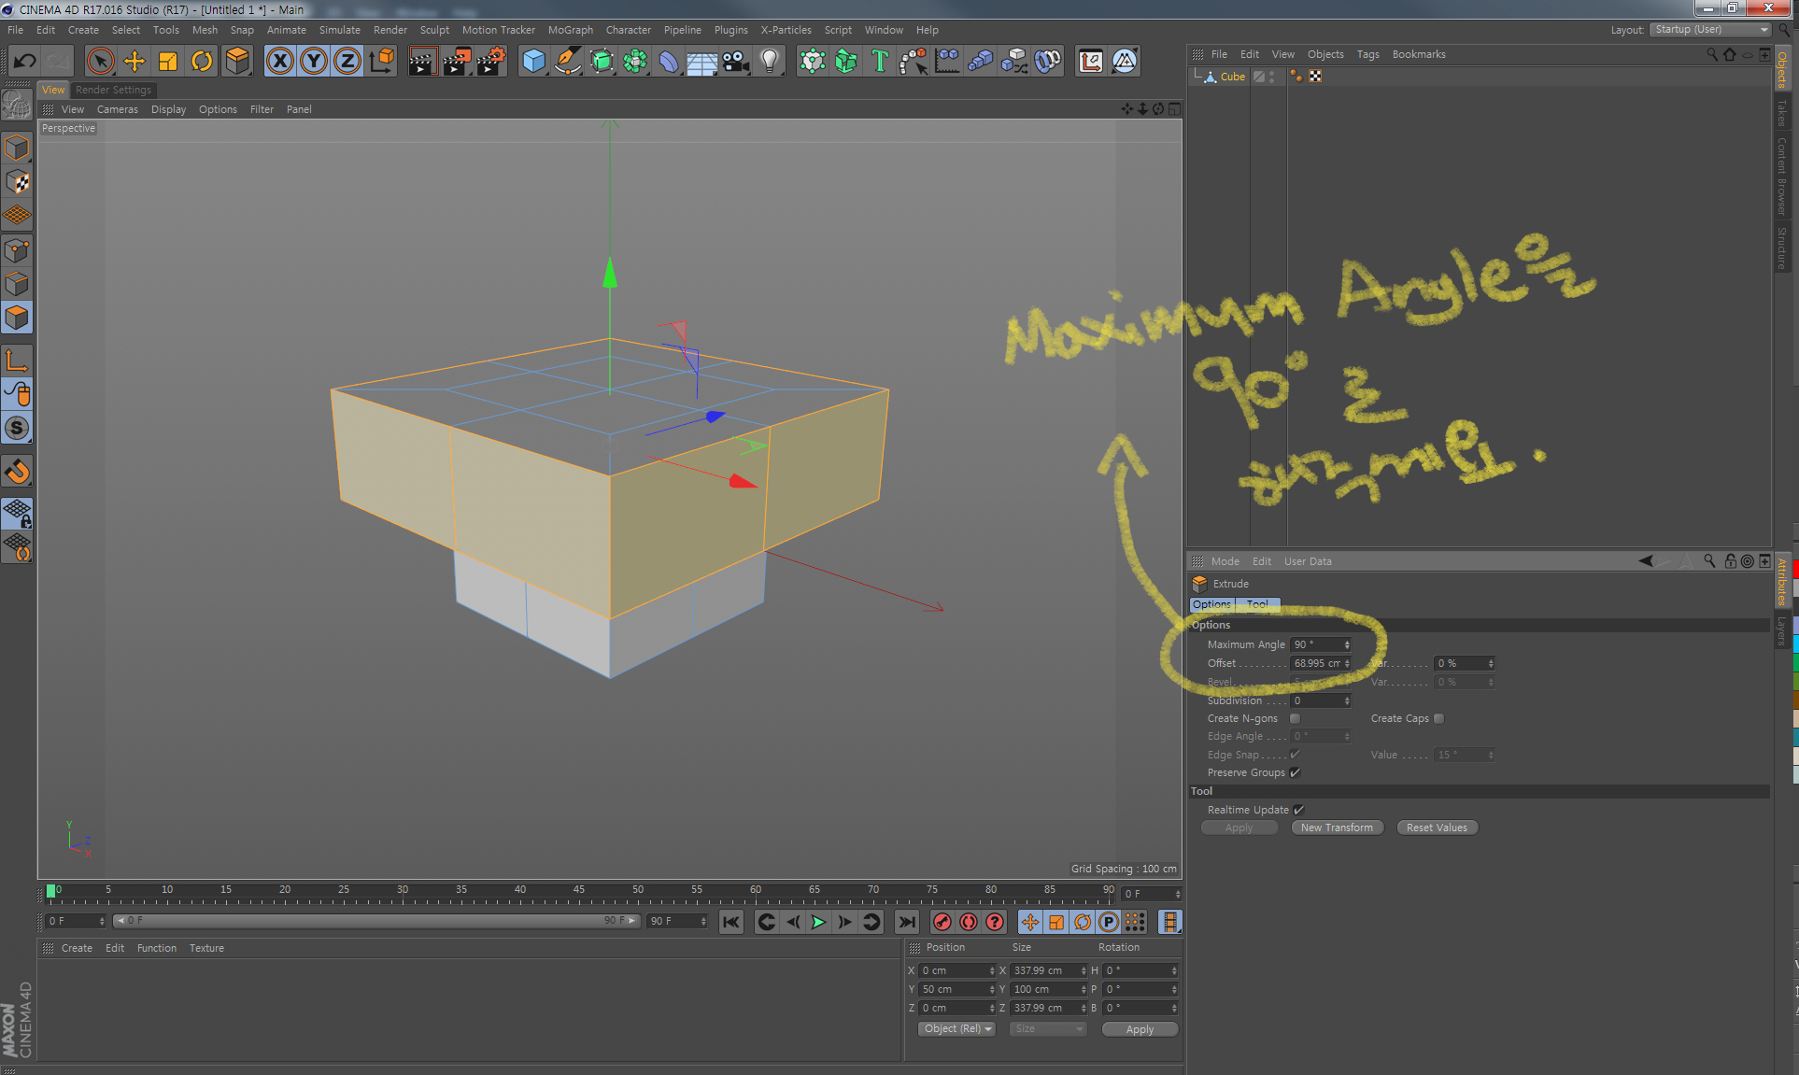The width and height of the screenshot is (1799, 1075).
Task: Click the Attributes panel back arrow
Action: [x=1646, y=561]
